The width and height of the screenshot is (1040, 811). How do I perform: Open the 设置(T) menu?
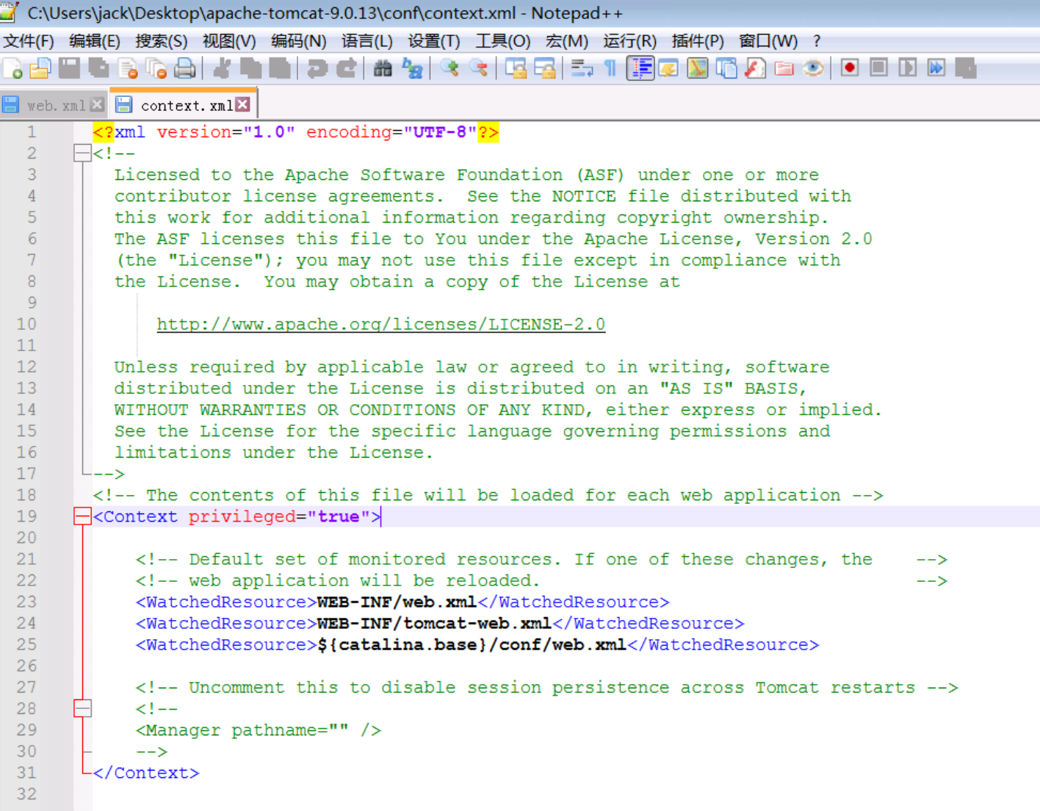pyautogui.click(x=433, y=41)
